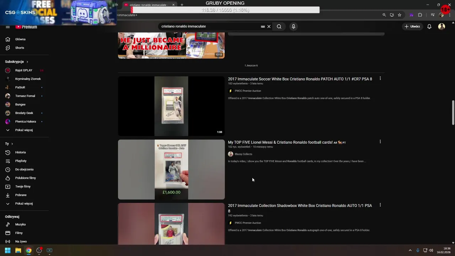455x256 pixels.
Task: Open options for Shadowbox White Box video
Action: [x=380, y=205]
